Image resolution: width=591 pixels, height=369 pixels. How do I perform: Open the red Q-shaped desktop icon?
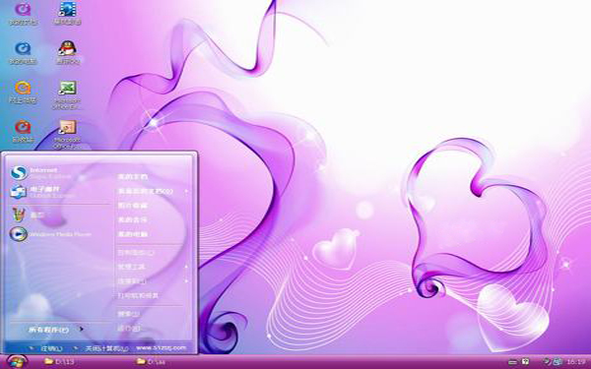click(23, 132)
